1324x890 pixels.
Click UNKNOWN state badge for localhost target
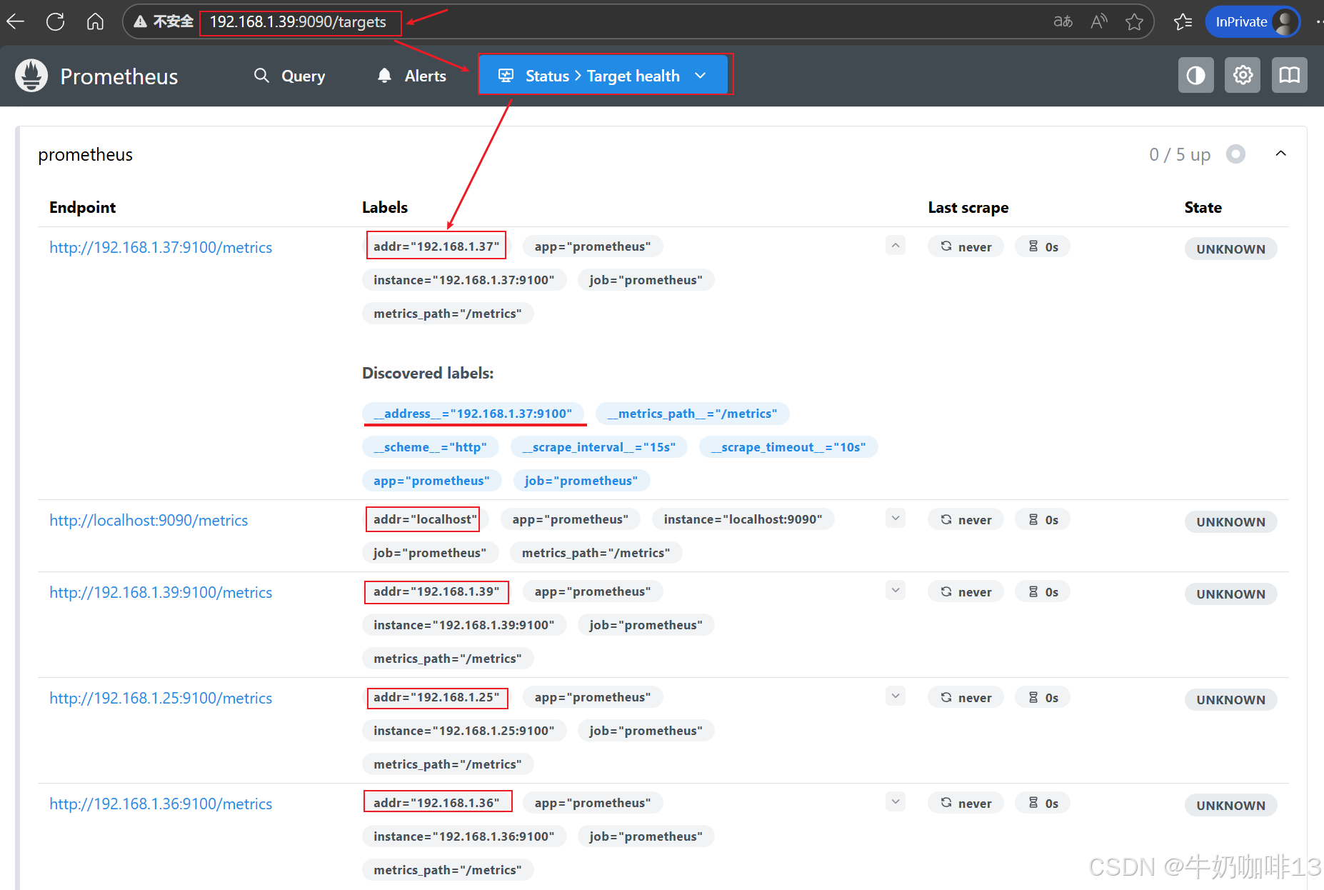point(1230,522)
